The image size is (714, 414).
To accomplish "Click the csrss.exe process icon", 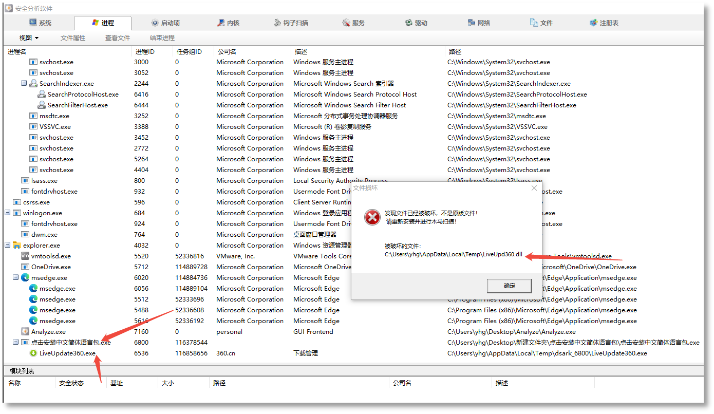I will [x=17, y=202].
